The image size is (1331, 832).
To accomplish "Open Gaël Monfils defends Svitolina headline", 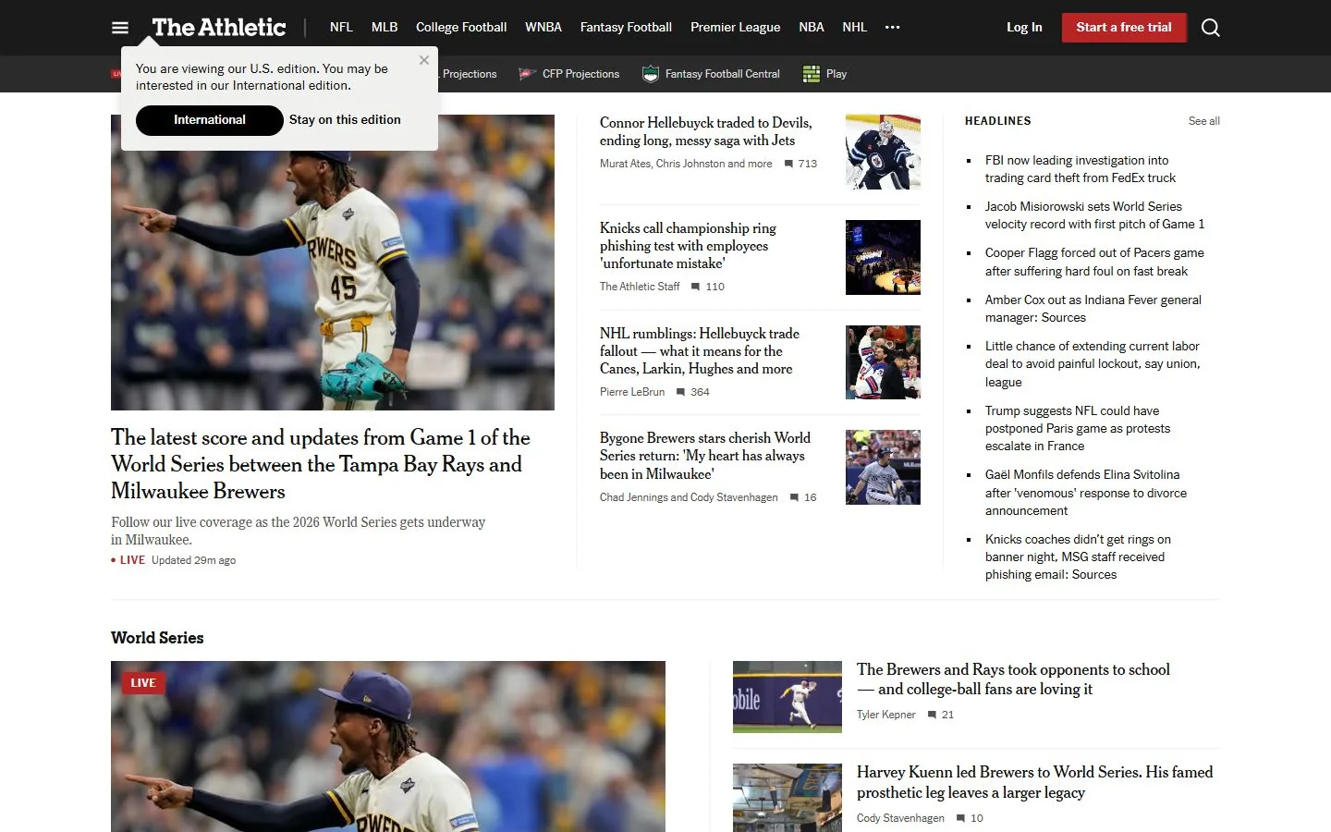I will (x=1086, y=493).
